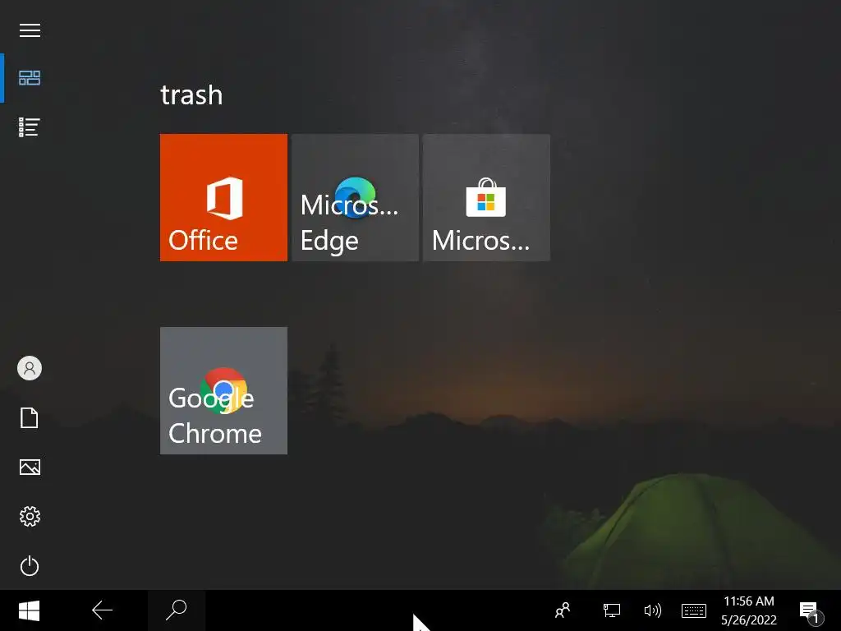Open the Microsoft Store tile
The image size is (841, 631).
pyautogui.click(x=486, y=197)
